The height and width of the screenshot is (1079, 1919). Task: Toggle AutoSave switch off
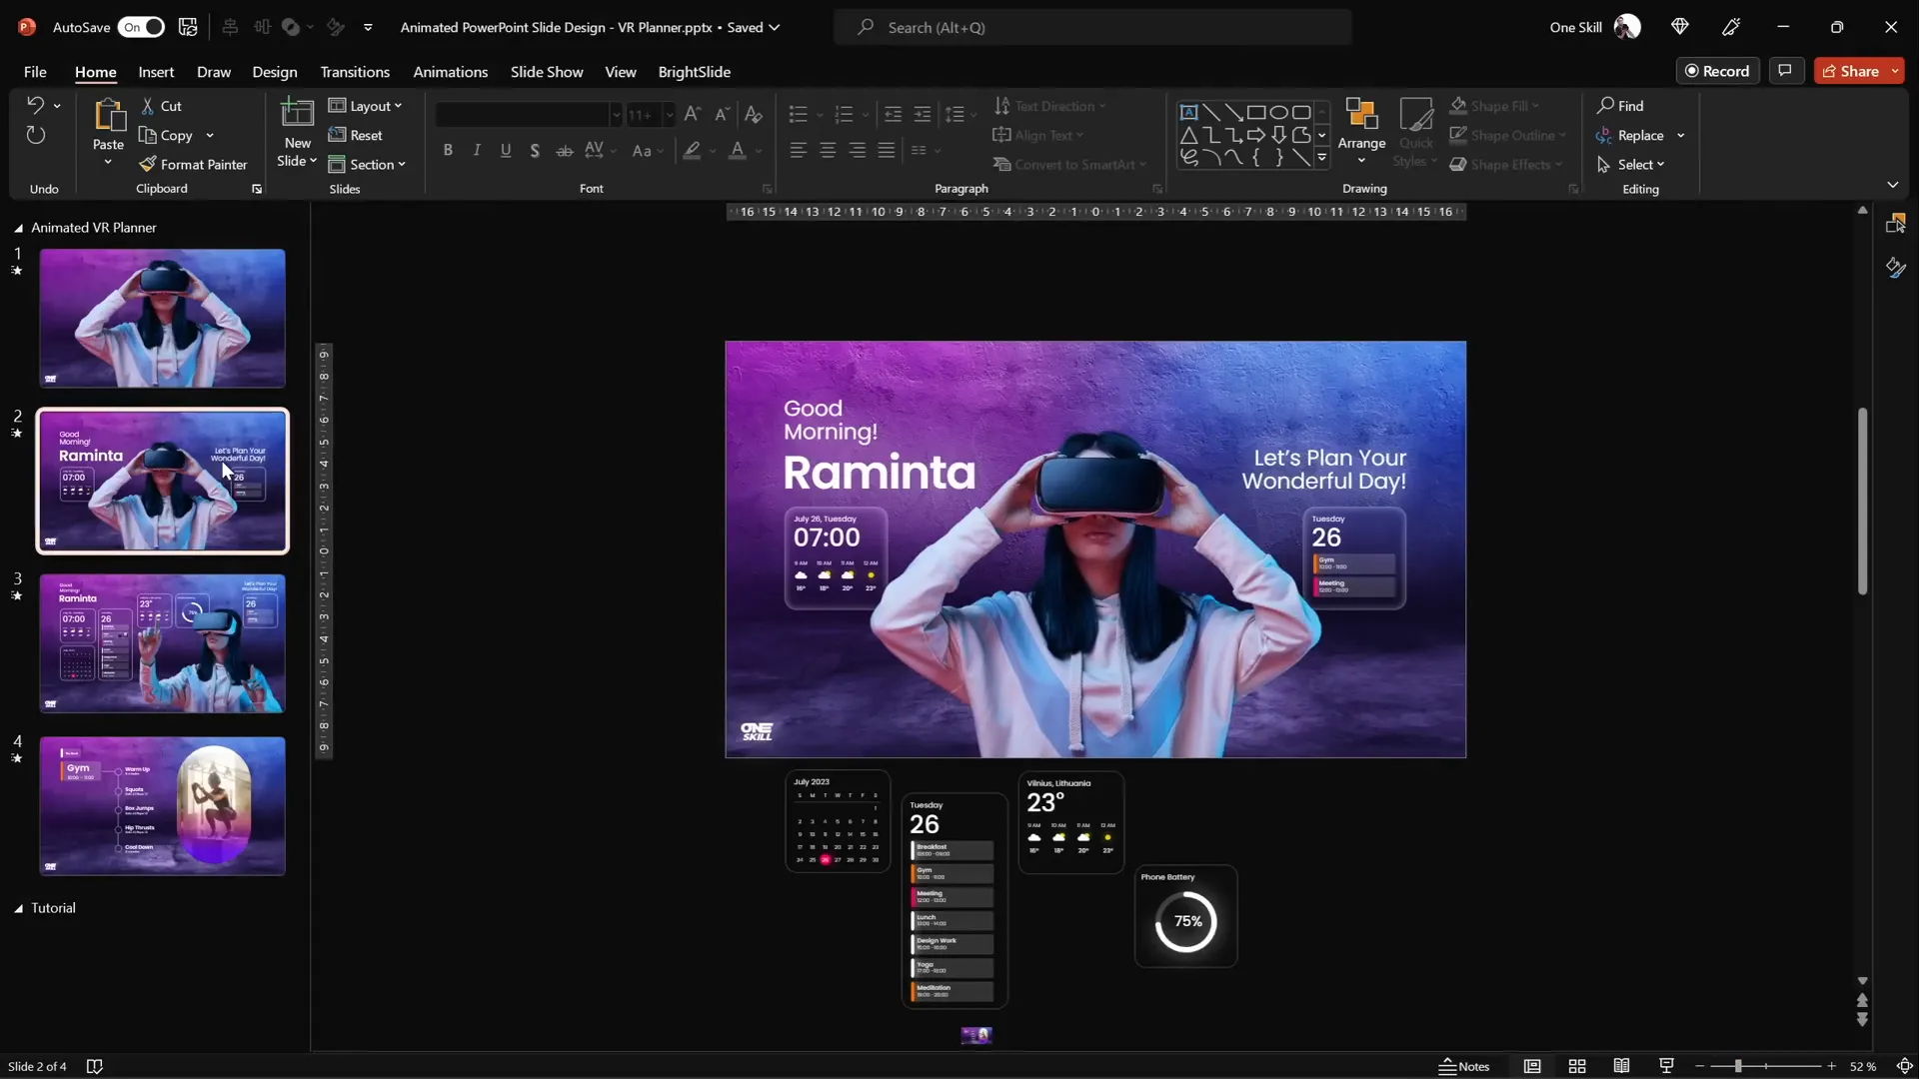point(141,27)
